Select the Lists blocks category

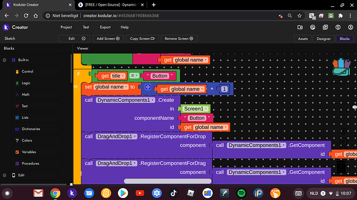36,118
